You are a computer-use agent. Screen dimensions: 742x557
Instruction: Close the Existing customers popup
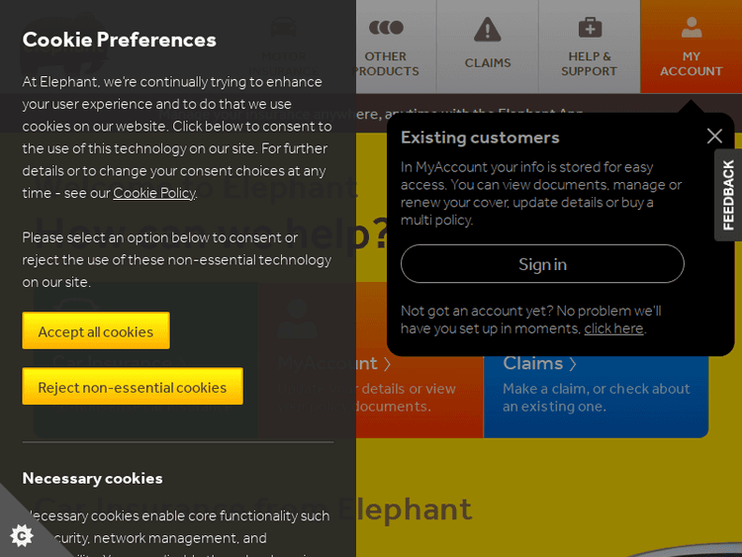click(714, 136)
